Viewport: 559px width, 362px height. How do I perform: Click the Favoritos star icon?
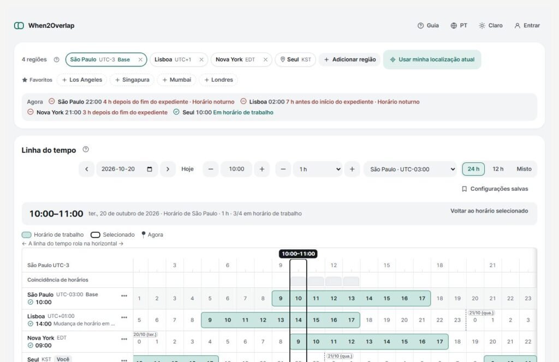tap(25, 80)
